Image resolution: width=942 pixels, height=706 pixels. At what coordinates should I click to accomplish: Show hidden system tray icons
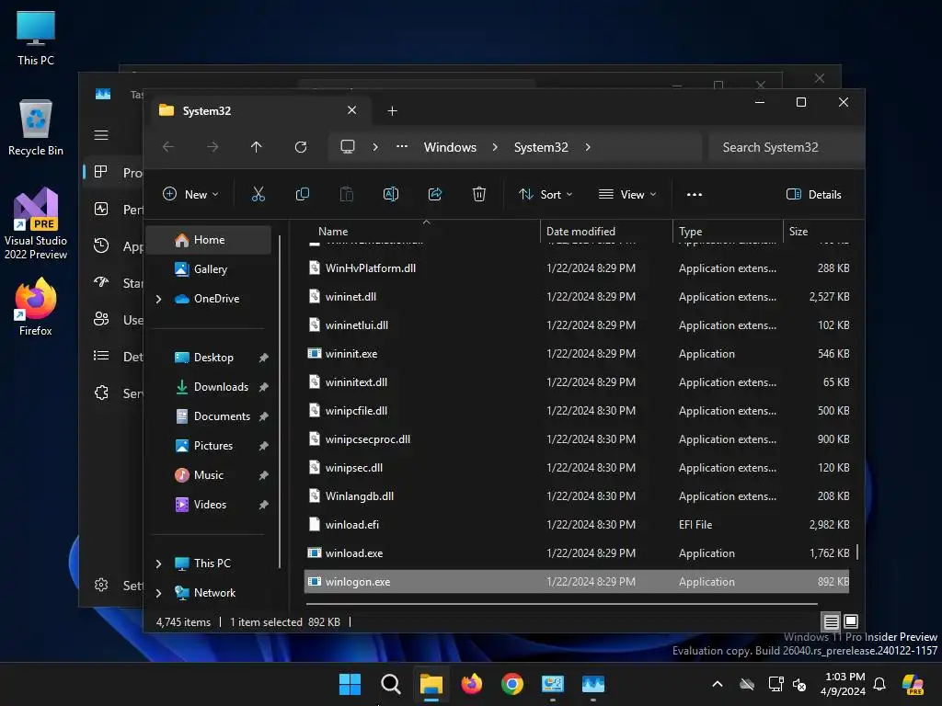(x=718, y=684)
